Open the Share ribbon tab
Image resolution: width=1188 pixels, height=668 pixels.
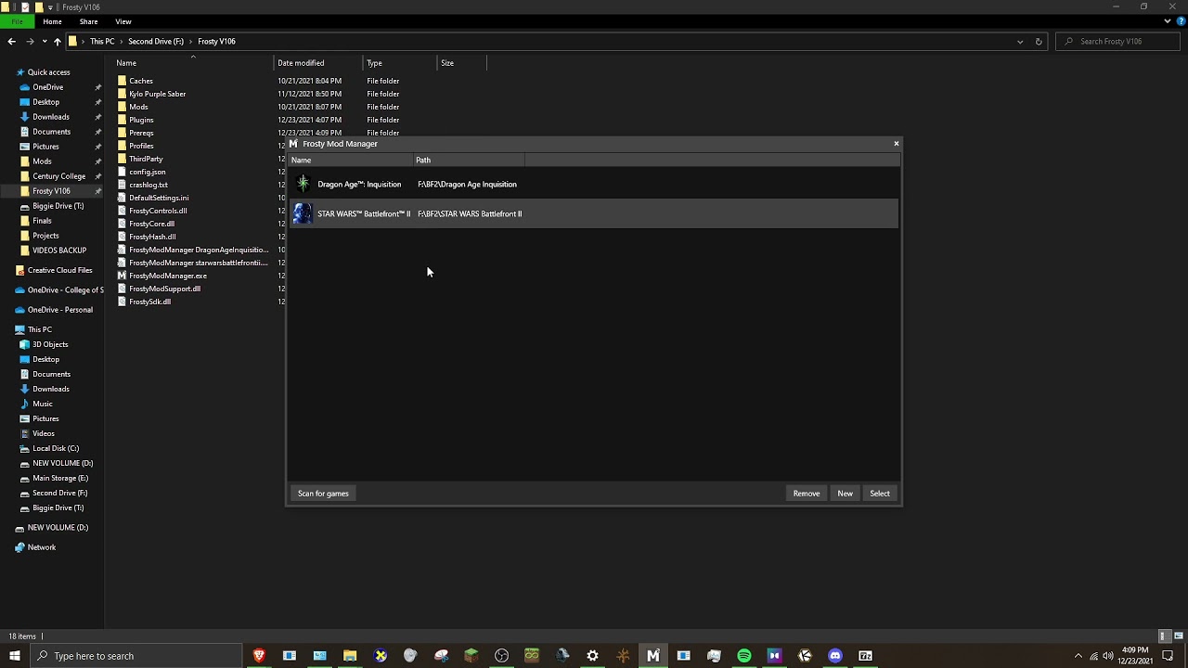pyautogui.click(x=88, y=21)
